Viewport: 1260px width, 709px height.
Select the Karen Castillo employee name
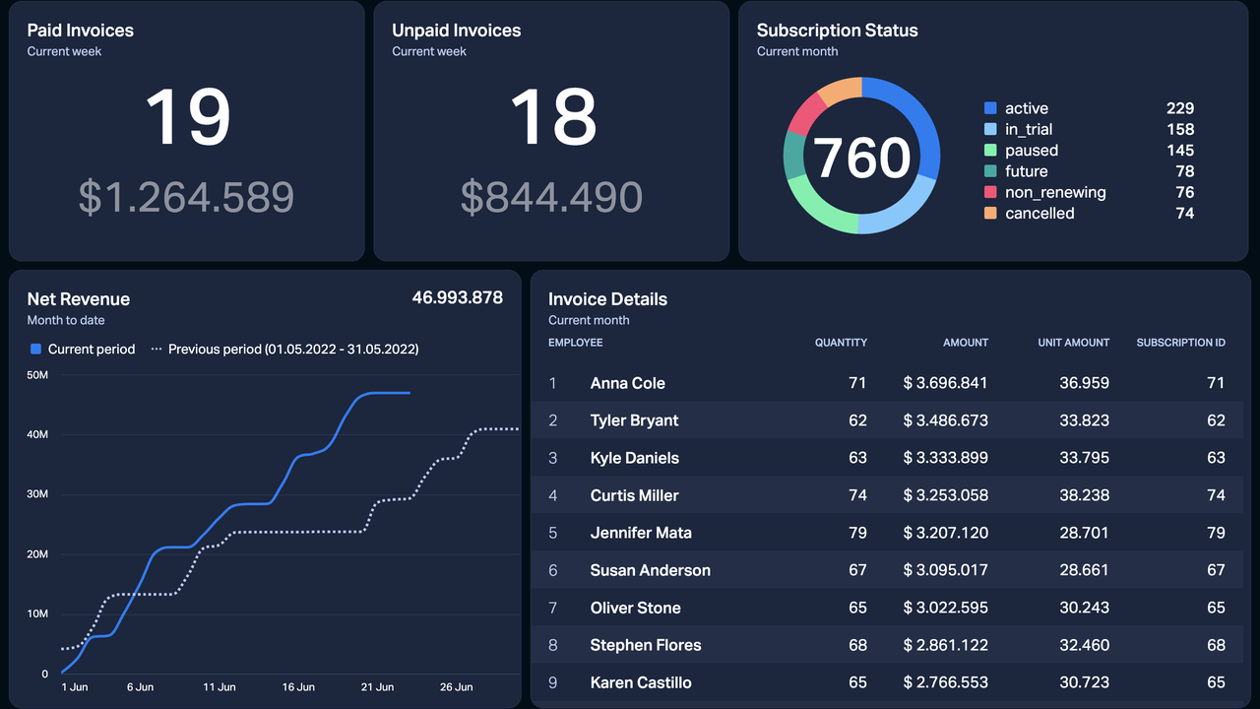pos(641,682)
